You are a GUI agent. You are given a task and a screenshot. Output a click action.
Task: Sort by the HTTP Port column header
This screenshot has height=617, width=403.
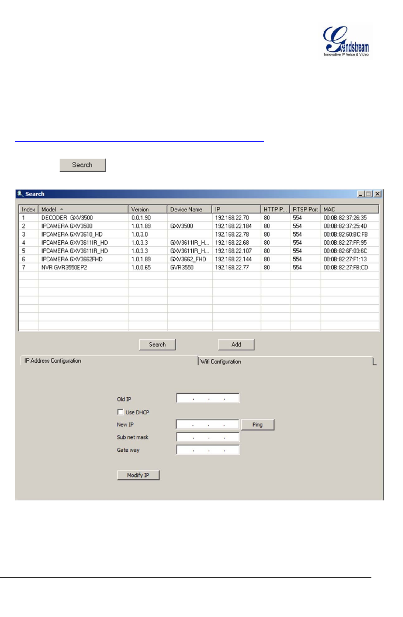(275, 209)
